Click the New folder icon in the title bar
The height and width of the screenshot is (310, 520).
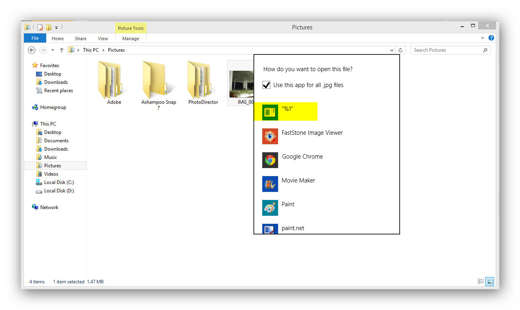(x=49, y=27)
